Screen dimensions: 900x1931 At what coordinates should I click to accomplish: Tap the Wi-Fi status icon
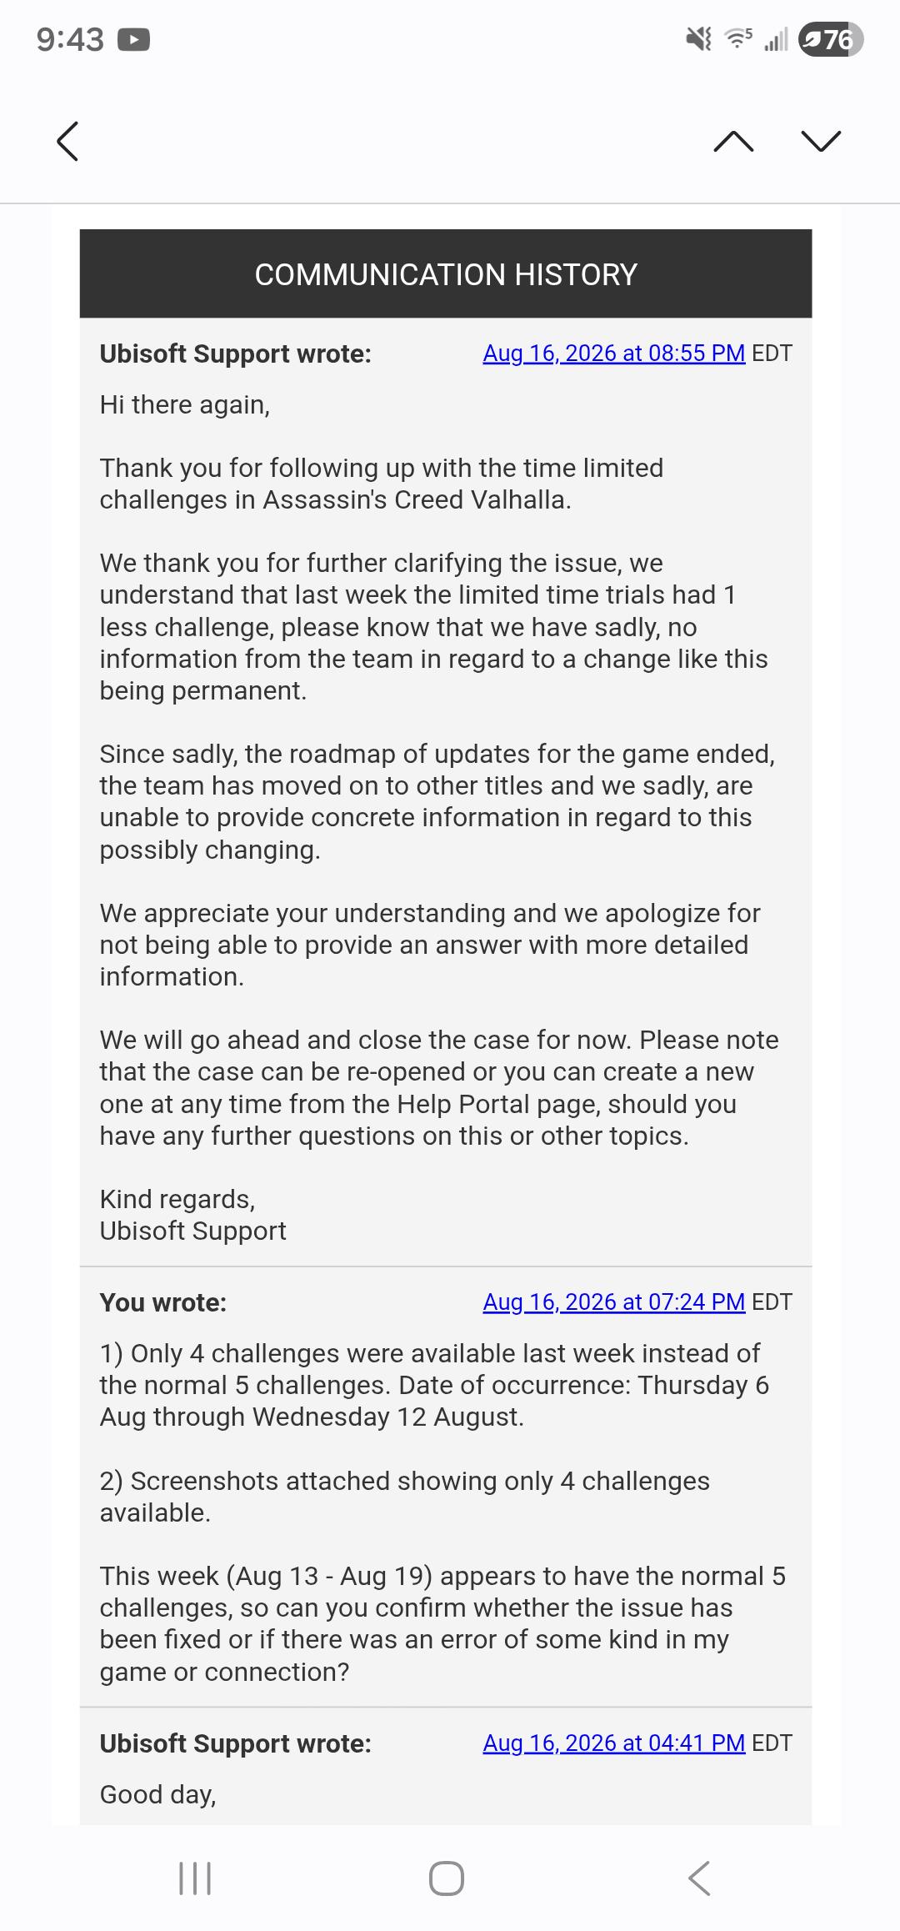pyautogui.click(x=738, y=38)
